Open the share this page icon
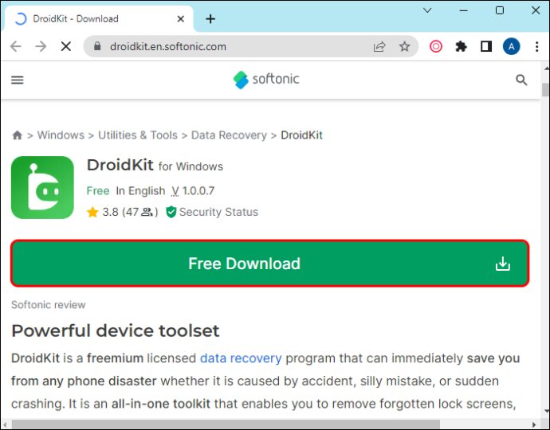550x430 pixels. coord(379,46)
